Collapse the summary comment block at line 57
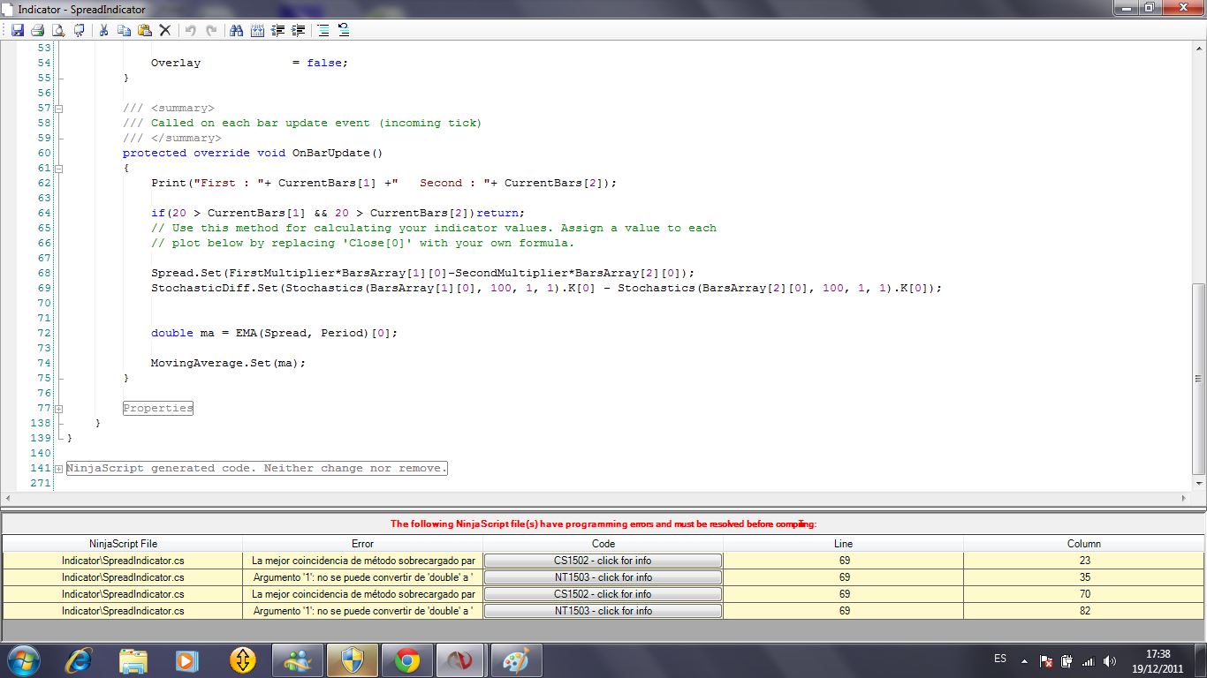 coord(59,109)
